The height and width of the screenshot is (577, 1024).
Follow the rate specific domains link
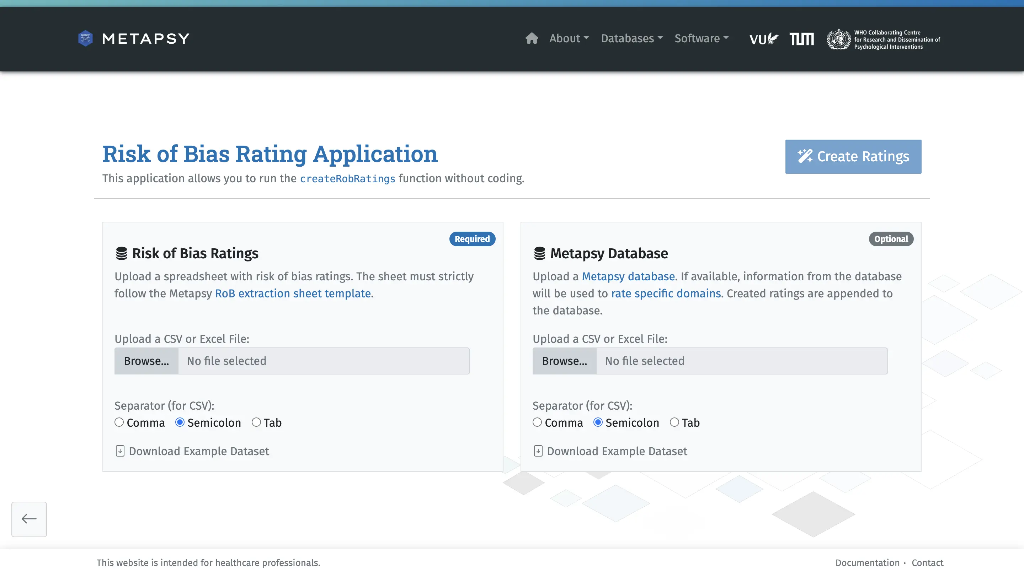pyautogui.click(x=666, y=293)
